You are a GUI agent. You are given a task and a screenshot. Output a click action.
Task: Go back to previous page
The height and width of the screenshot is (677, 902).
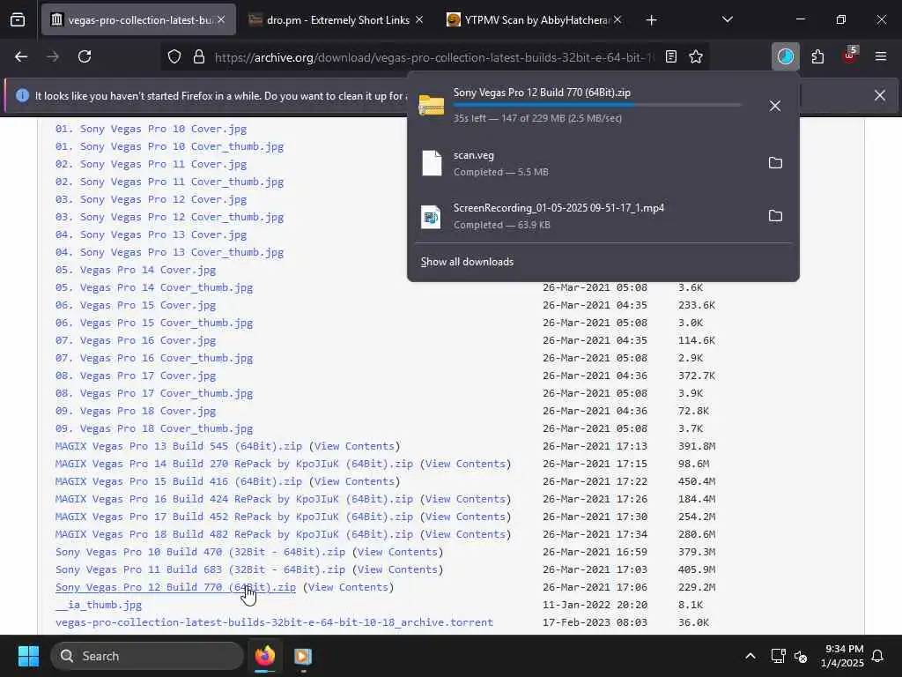coord(21,56)
